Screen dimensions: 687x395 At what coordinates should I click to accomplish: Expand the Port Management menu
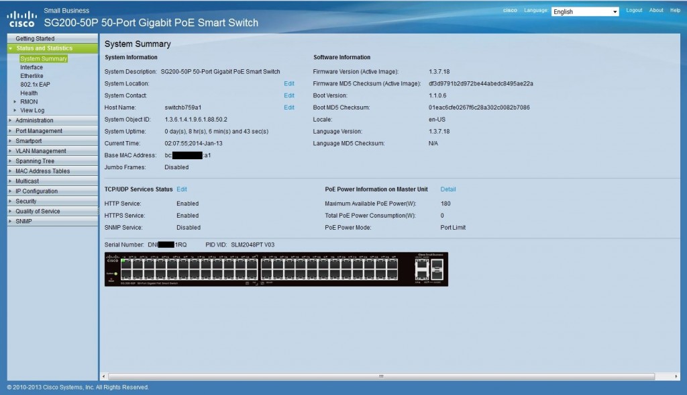52,131
